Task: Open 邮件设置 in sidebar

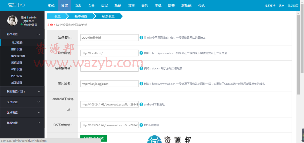Action: [x=17, y=69]
